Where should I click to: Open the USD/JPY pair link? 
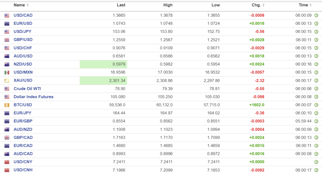23,32
